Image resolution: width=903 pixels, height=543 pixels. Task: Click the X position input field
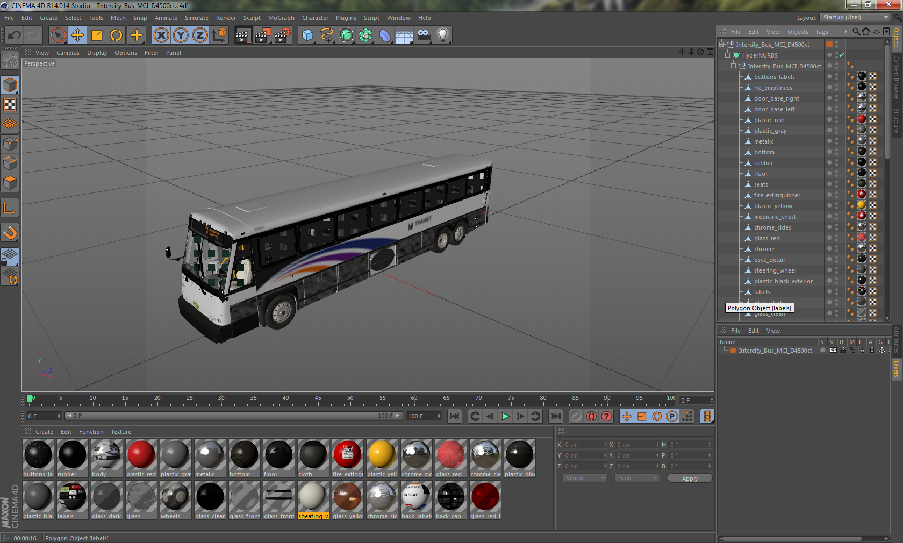coord(585,445)
